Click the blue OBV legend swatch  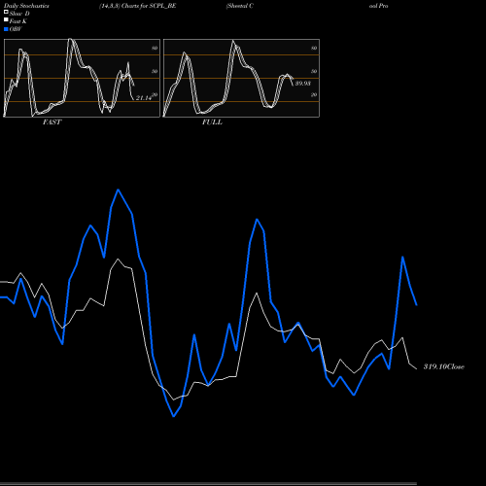(x=6, y=29)
